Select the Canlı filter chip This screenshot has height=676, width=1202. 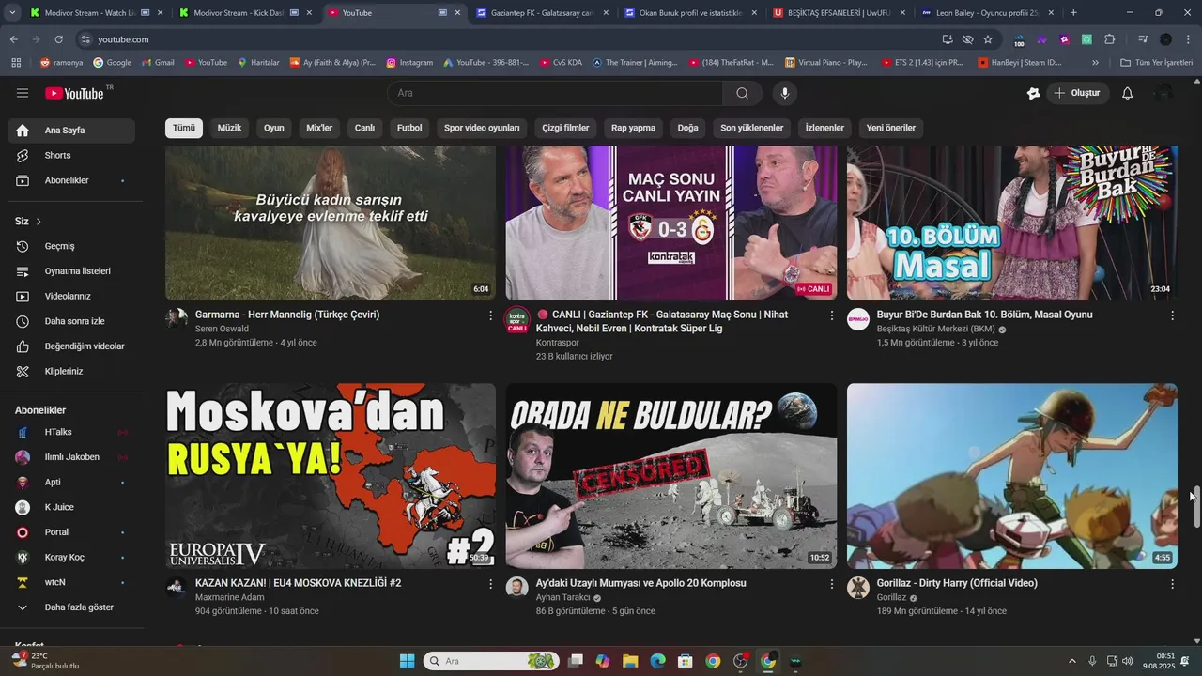(364, 128)
